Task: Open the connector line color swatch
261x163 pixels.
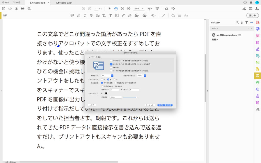Action: point(106,93)
